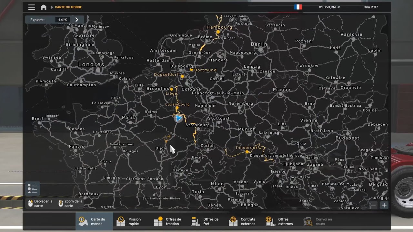
Task: Click the Clermont-Ferrand city label
Action: click(x=145, y=179)
